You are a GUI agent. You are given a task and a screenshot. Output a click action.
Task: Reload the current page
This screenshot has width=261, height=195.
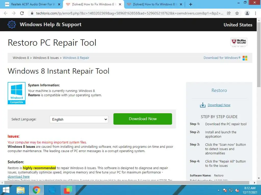(x=22, y=13)
